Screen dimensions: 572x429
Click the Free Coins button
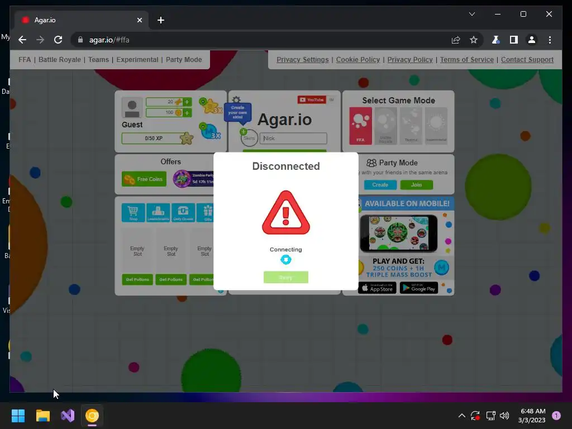[144, 179]
